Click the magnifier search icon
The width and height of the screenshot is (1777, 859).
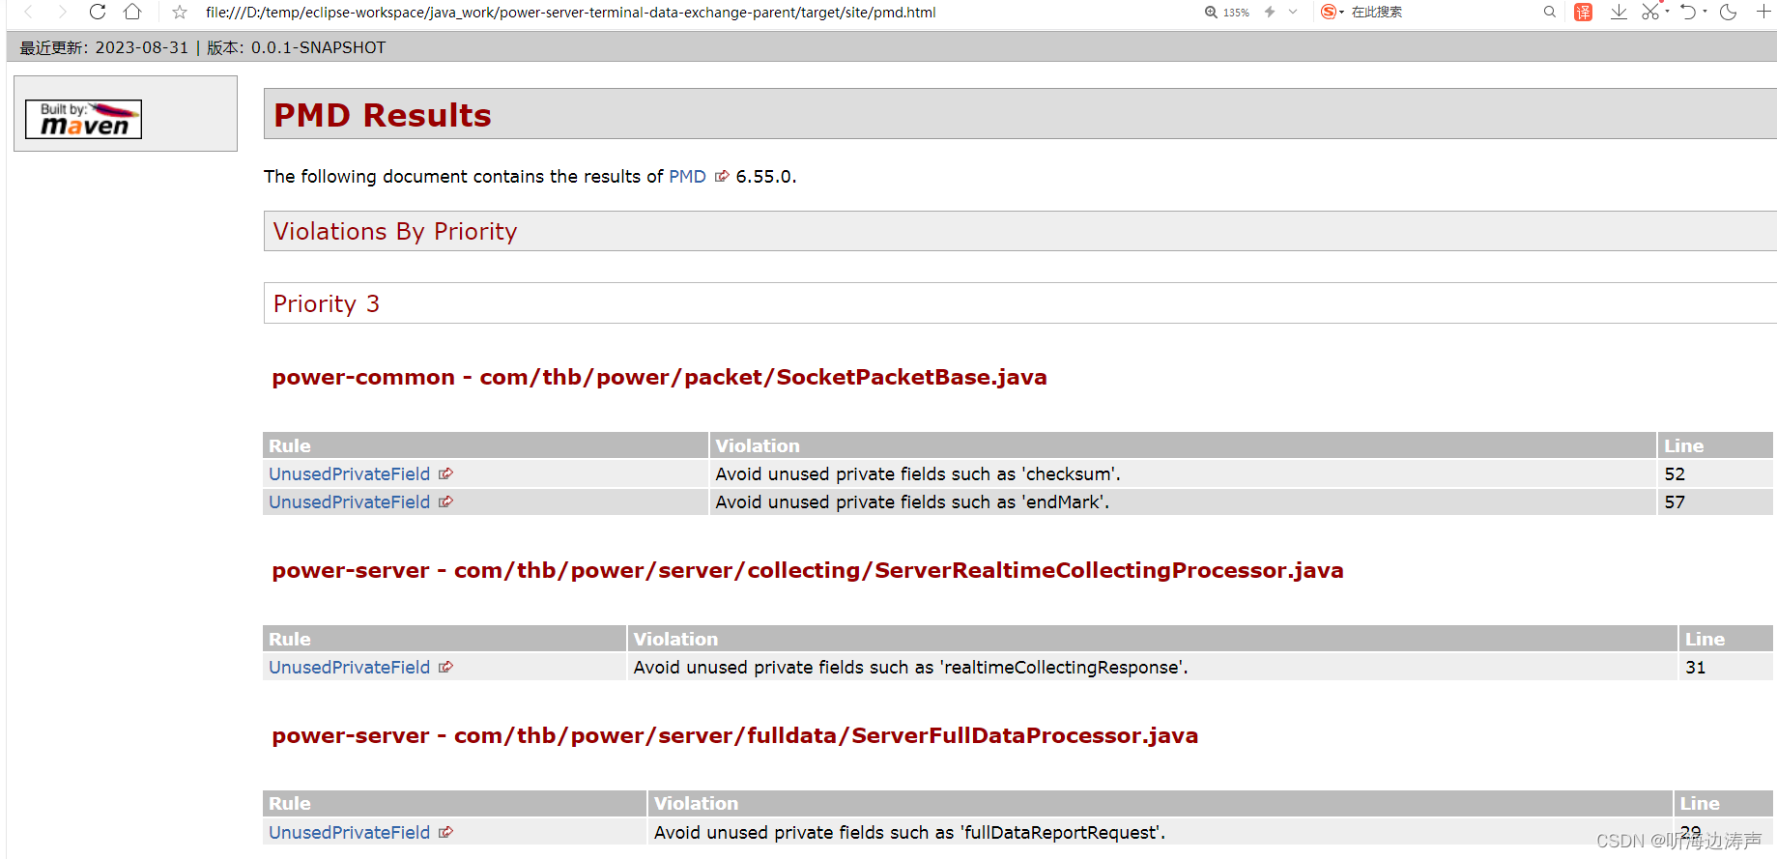pyautogui.click(x=1550, y=12)
